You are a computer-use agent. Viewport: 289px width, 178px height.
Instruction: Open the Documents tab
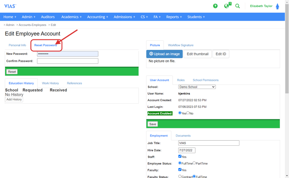pyautogui.click(x=183, y=136)
